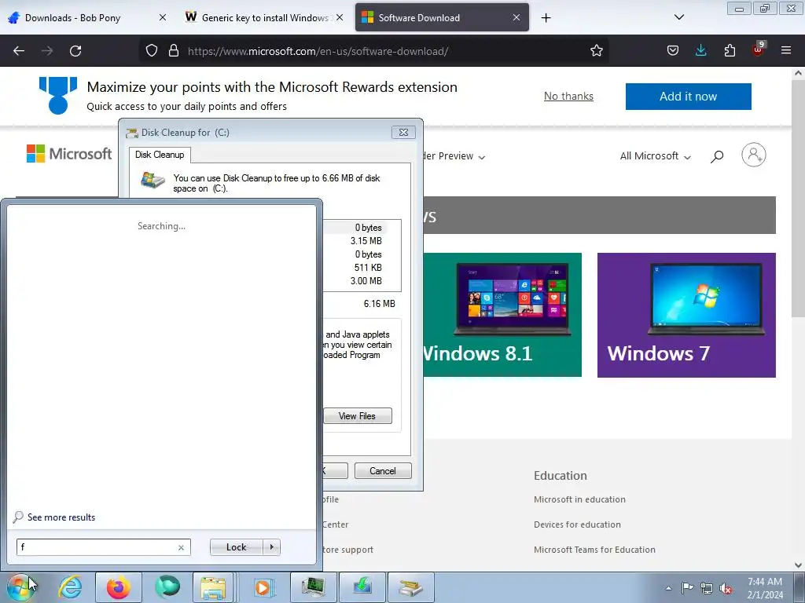This screenshot has width=805, height=603.
Task: Click the Action Center flag tray icon
Action: pos(687,587)
